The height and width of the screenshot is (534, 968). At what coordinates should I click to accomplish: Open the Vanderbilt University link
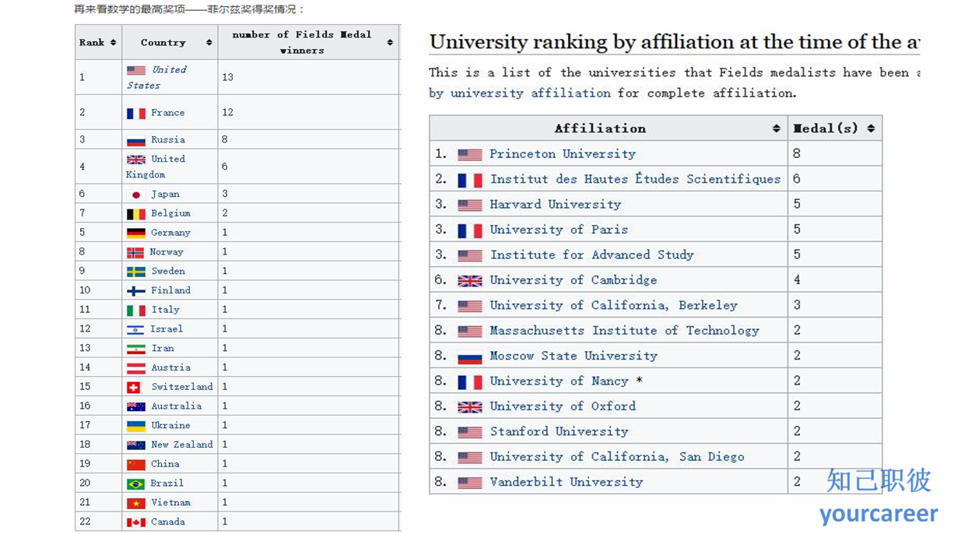coord(566,483)
